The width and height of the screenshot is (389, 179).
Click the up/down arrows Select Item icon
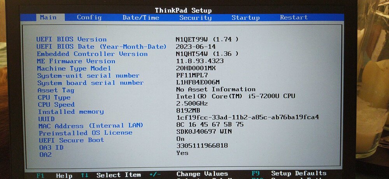click(84, 175)
